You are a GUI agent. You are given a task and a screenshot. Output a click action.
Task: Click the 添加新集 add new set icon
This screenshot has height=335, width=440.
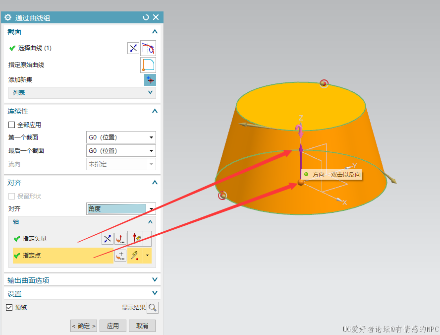[x=150, y=80]
